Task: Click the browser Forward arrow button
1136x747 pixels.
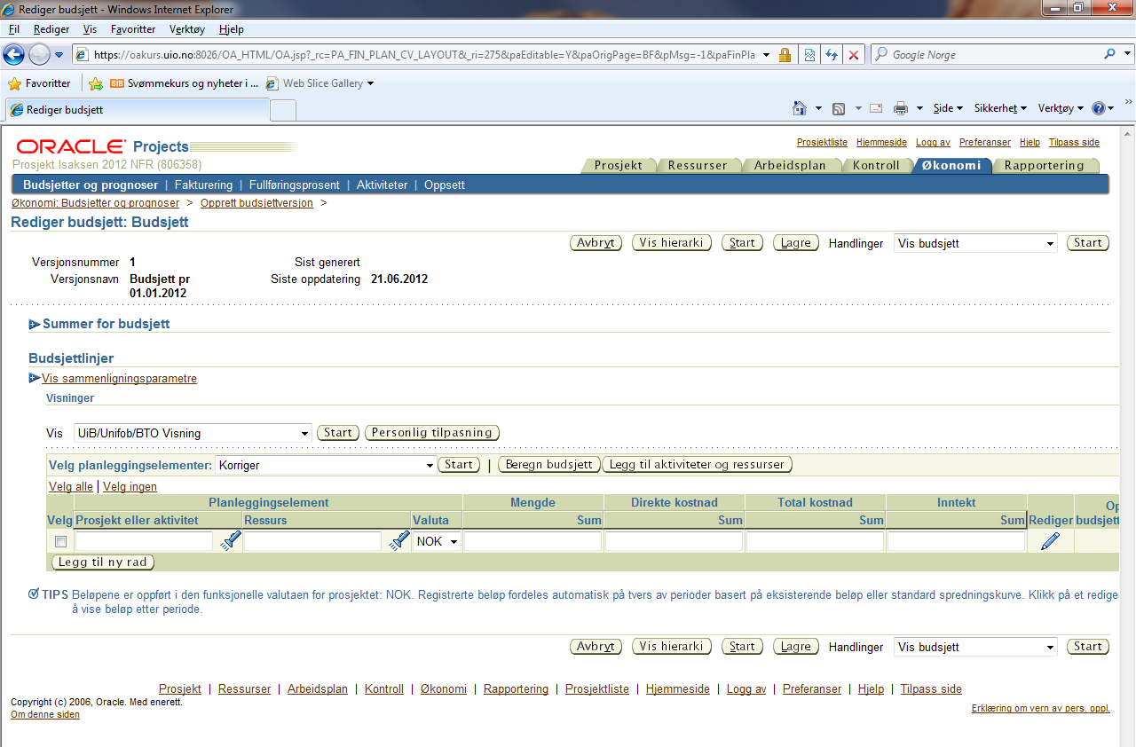Action: click(x=39, y=54)
